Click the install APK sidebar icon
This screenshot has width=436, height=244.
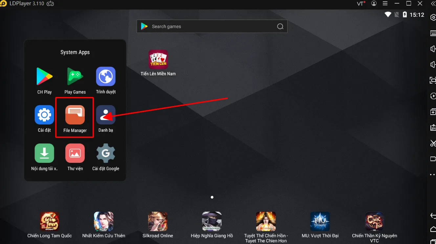coord(433,127)
